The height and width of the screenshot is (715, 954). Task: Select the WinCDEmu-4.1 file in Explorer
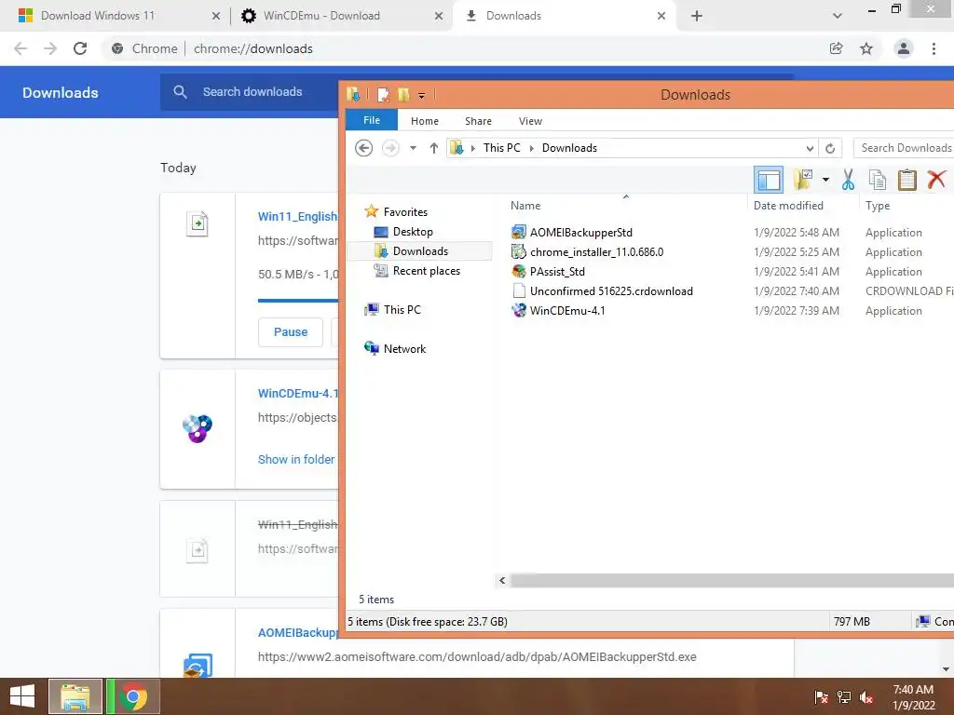(x=567, y=311)
